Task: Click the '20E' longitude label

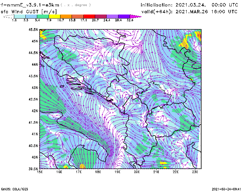Action: (137, 172)
